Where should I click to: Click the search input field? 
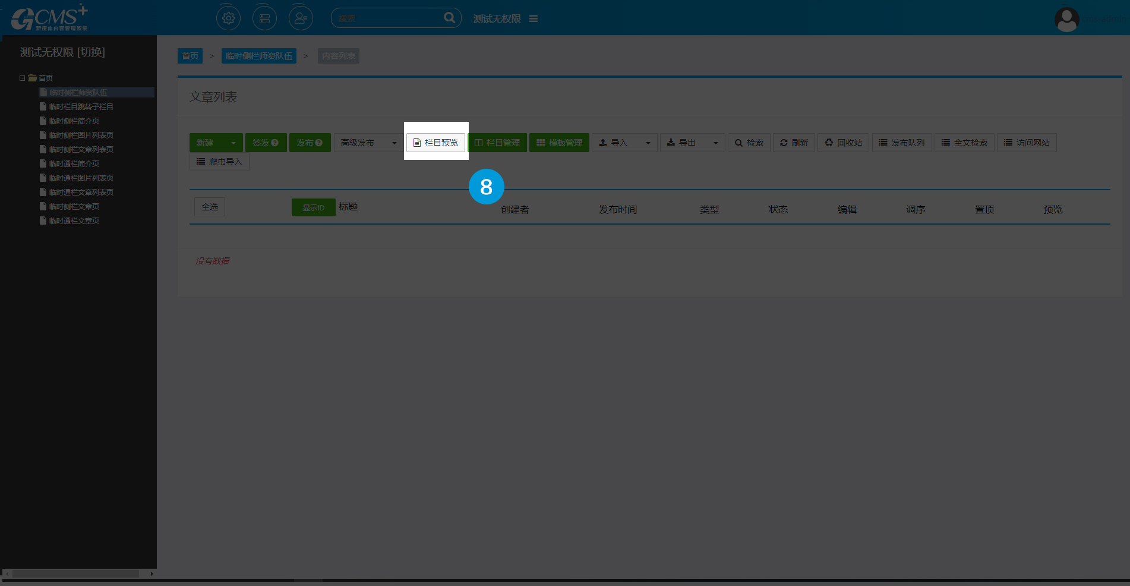[x=387, y=18]
